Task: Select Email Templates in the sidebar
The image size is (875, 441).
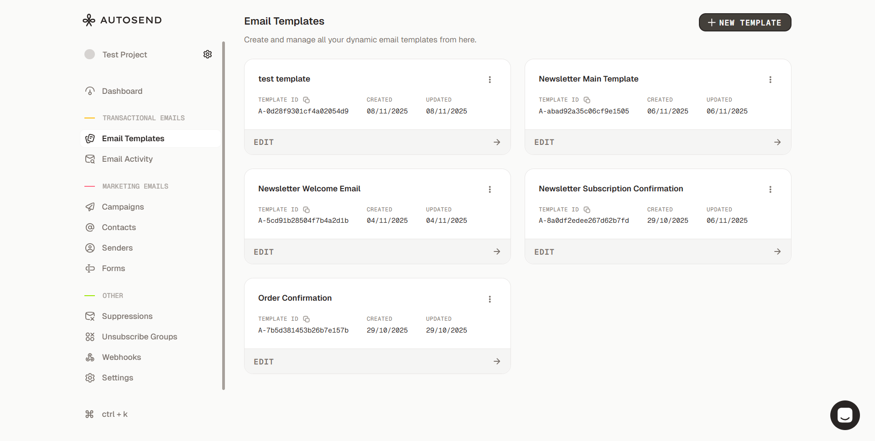Action: (133, 138)
